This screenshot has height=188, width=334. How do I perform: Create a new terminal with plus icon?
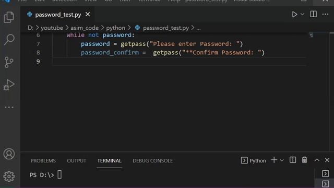coord(274,160)
